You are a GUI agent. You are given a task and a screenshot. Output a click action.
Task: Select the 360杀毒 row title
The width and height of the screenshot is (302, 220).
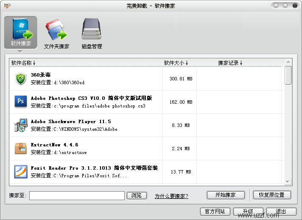click(x=41, y=75)
